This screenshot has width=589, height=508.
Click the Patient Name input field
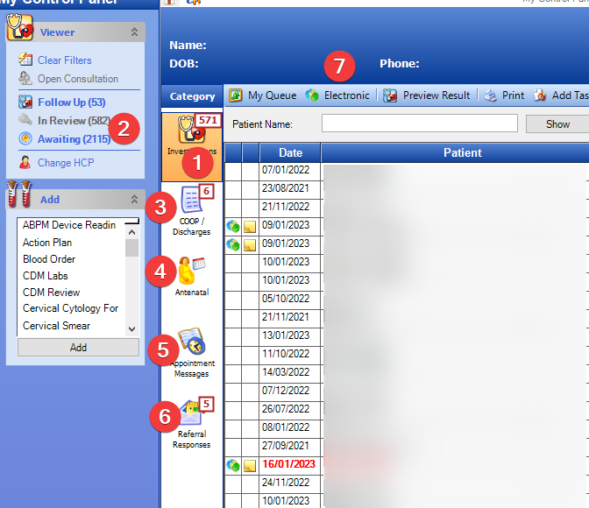point(419,124)
